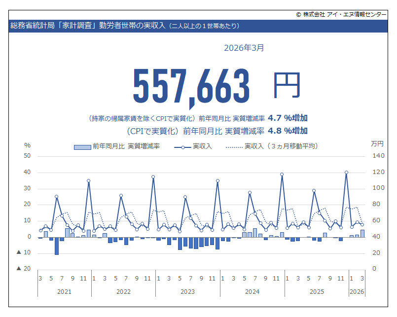Viewport: 397px width, 317px height.
Task: Click the large 円 unit symbol
Action: (287, 85)
